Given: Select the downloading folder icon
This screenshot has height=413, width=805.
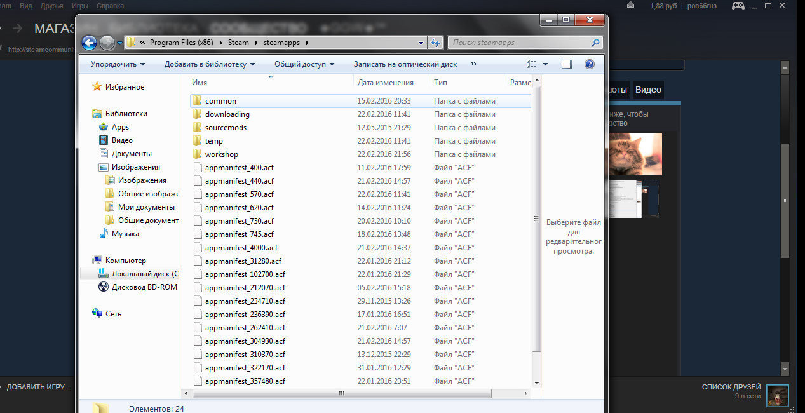Looking at the screenshot, I should (x=197, y=114).
